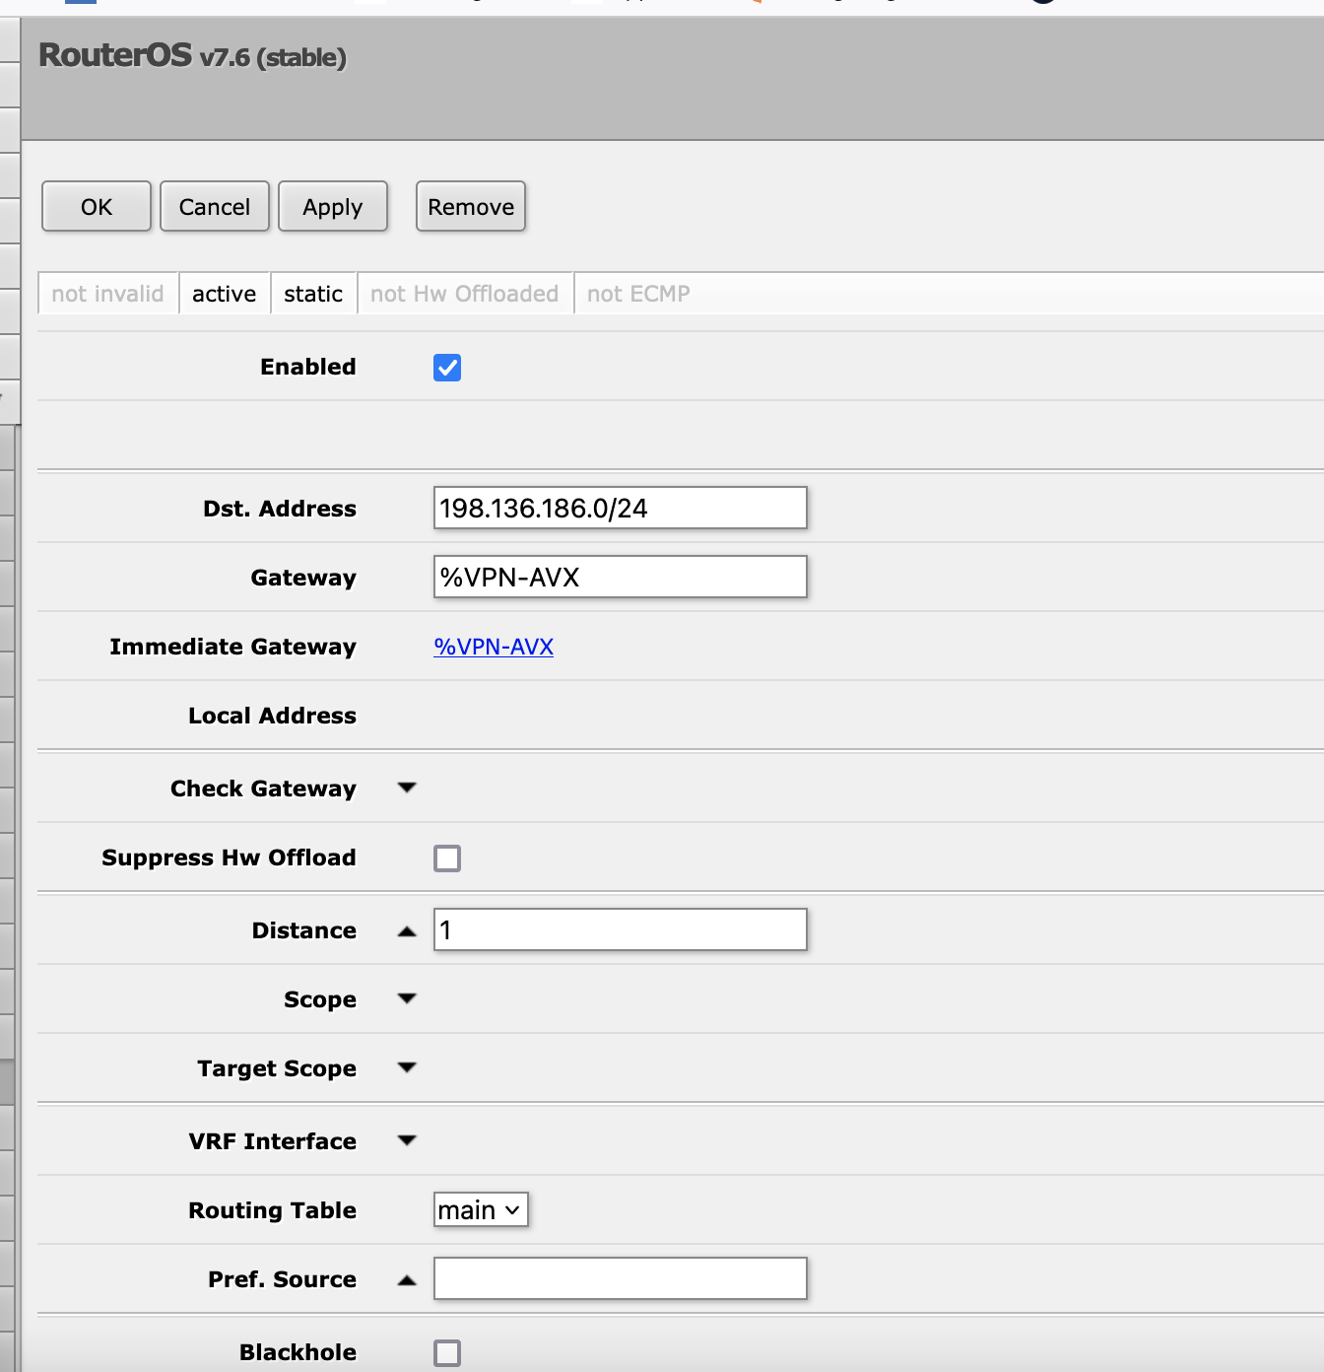Expand the VRF Interface selector
Image resolution: width=1324 pixels, height=1372 pixels.
407,1140
